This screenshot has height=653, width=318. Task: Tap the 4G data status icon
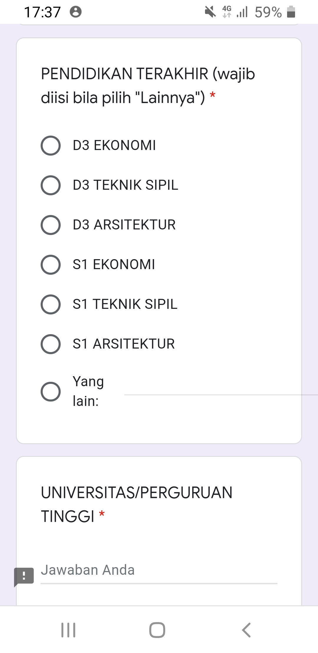point(227,12)
